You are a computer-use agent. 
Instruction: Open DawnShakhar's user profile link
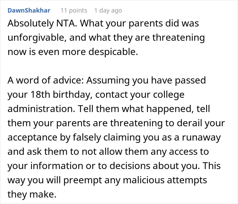tap(29, 11)
